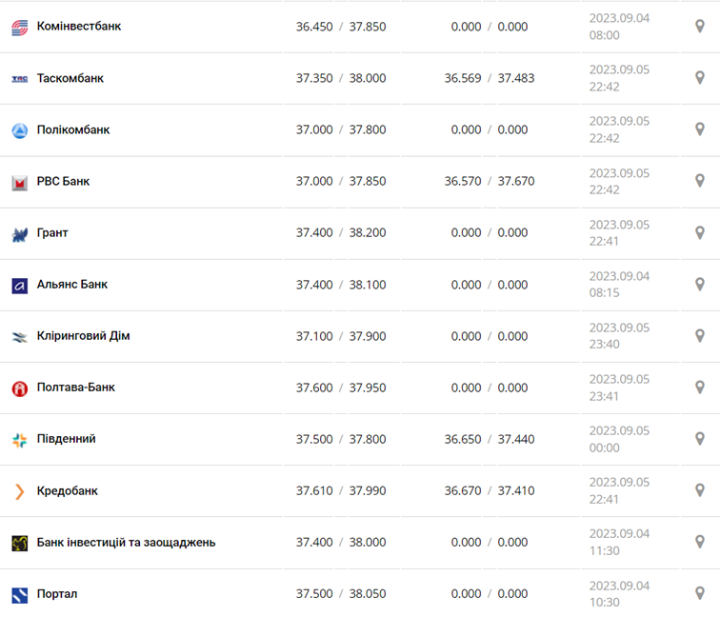Click the map pin for Комінвестбанк
The width and height of the screenshot is (720, 617).
(700, 27)
